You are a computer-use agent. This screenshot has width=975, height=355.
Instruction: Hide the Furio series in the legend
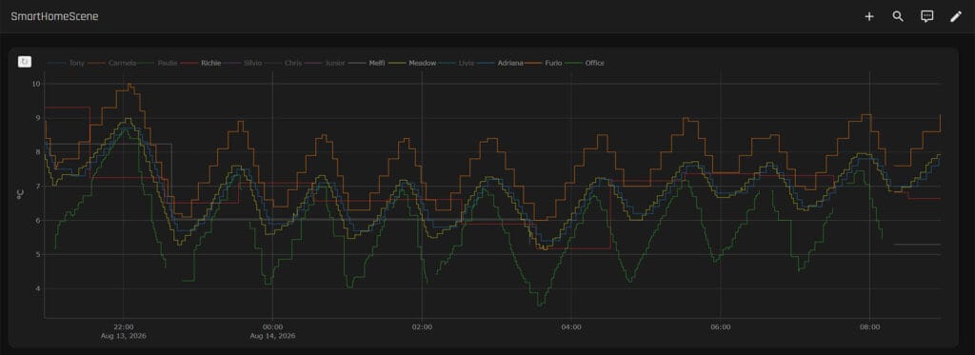point(544,63)
